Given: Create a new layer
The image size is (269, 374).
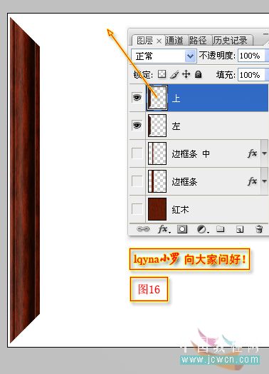Looking at the screenshot, I should click(x=240, y=229).
